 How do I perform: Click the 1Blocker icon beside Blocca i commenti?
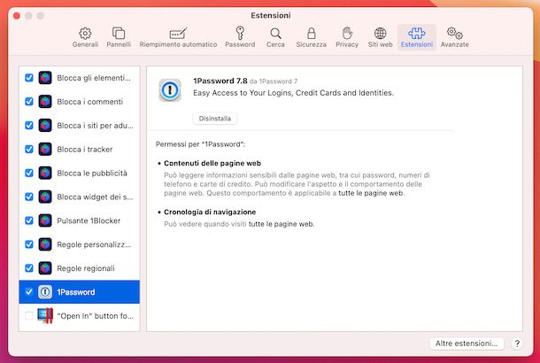(x=45, y=102)
